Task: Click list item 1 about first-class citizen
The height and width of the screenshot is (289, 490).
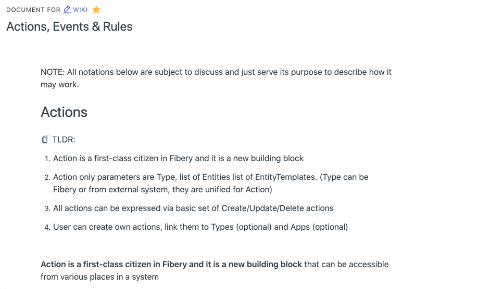Action: (178, 158)
